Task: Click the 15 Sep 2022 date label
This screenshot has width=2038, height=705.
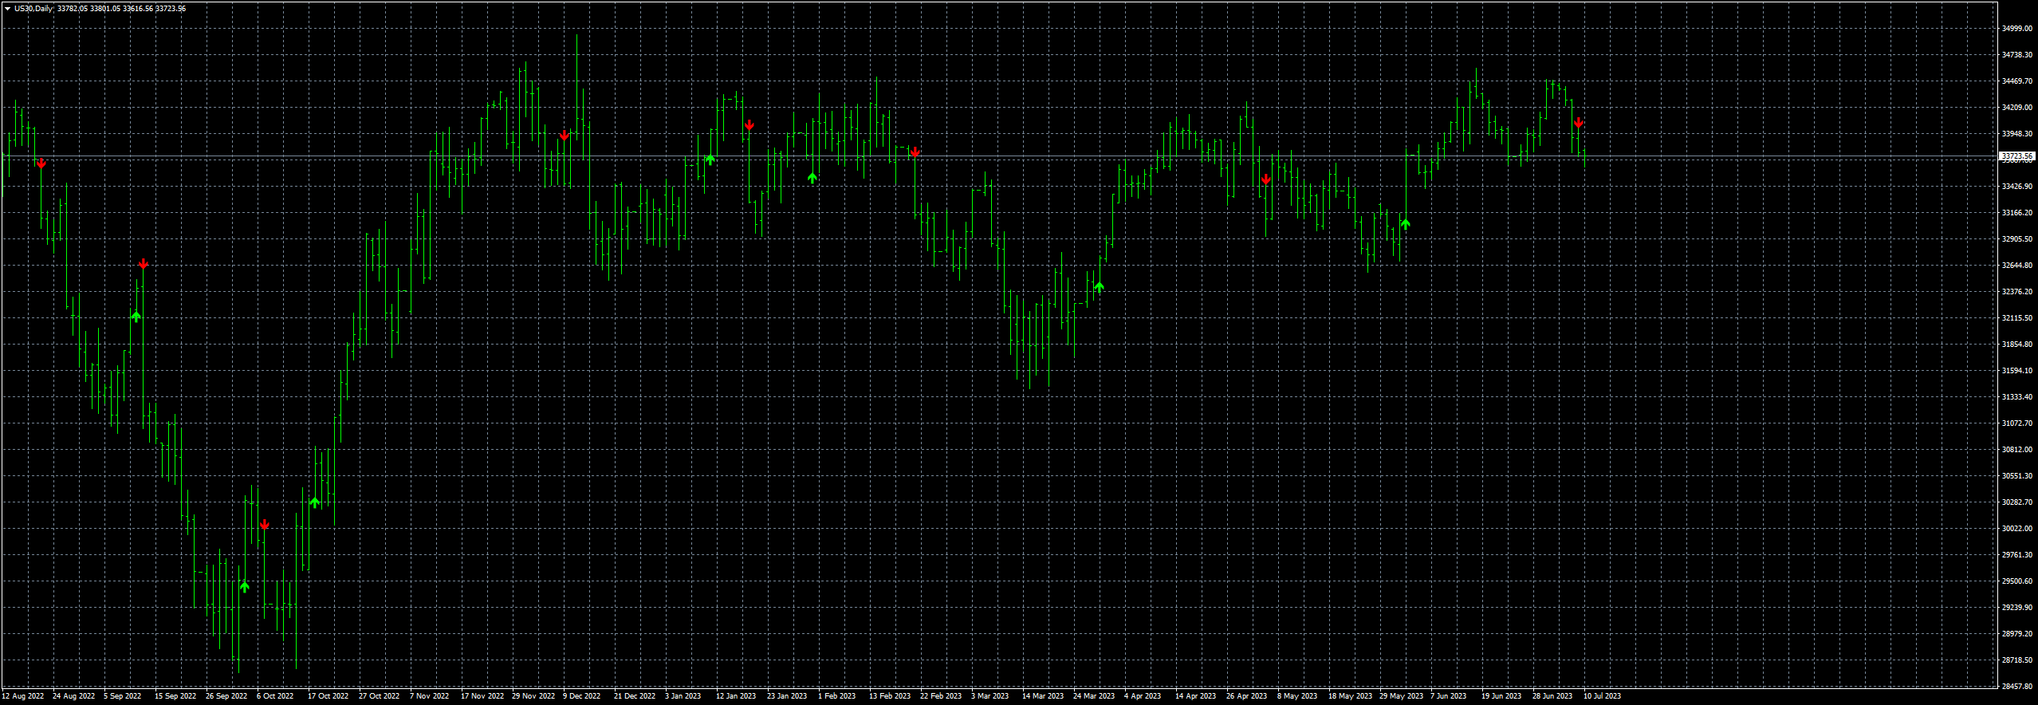Action: click(x=175, y=696)
